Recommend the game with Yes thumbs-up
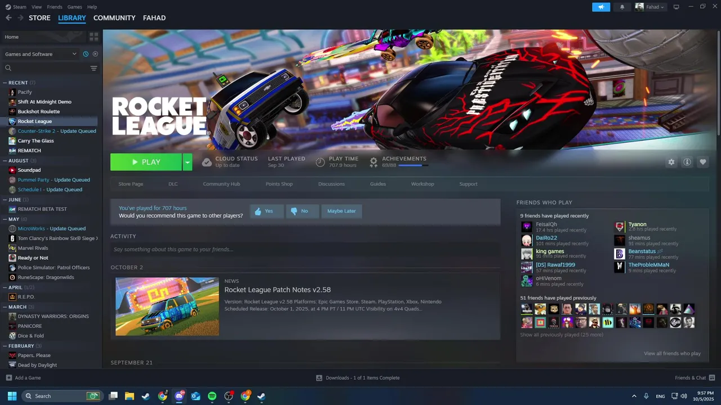 coord(266,211)
